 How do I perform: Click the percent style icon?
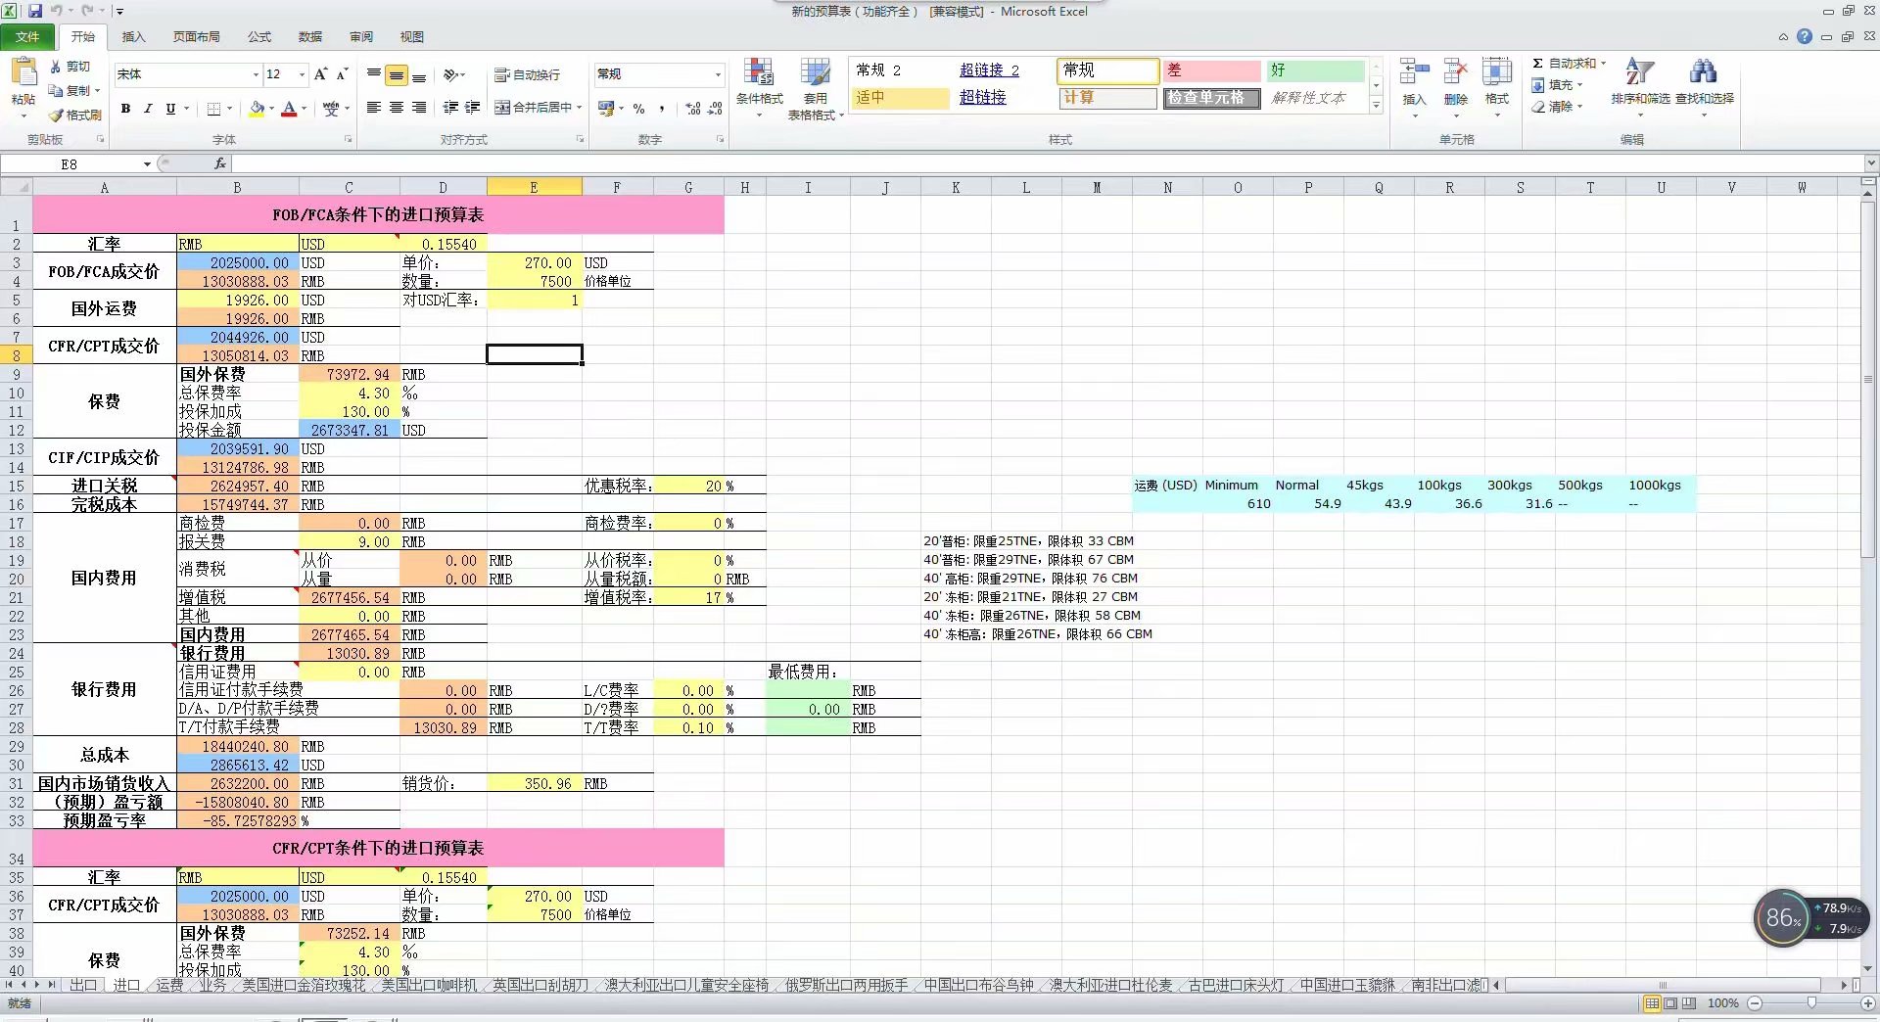pos(638,109)
